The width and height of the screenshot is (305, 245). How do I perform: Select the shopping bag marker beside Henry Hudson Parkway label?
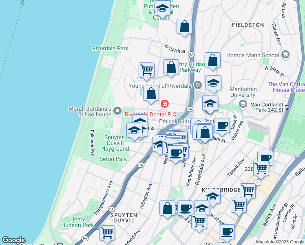pos(171,68)
